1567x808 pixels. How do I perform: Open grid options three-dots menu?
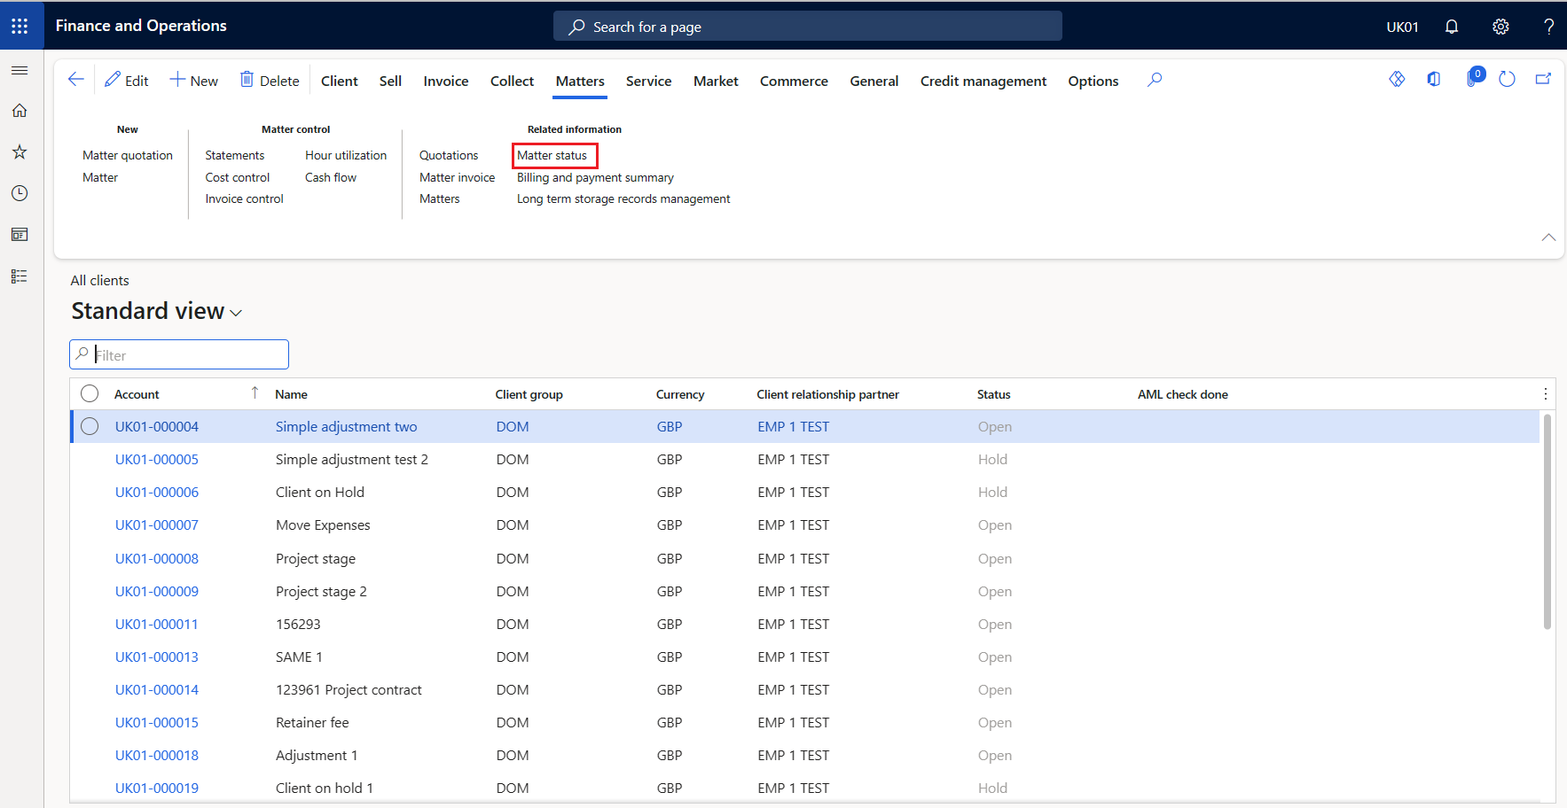pos(1545,394)
